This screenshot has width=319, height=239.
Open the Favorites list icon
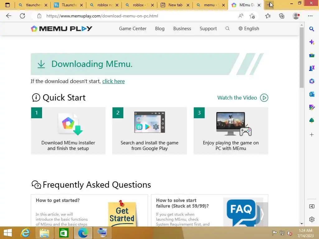268,16
